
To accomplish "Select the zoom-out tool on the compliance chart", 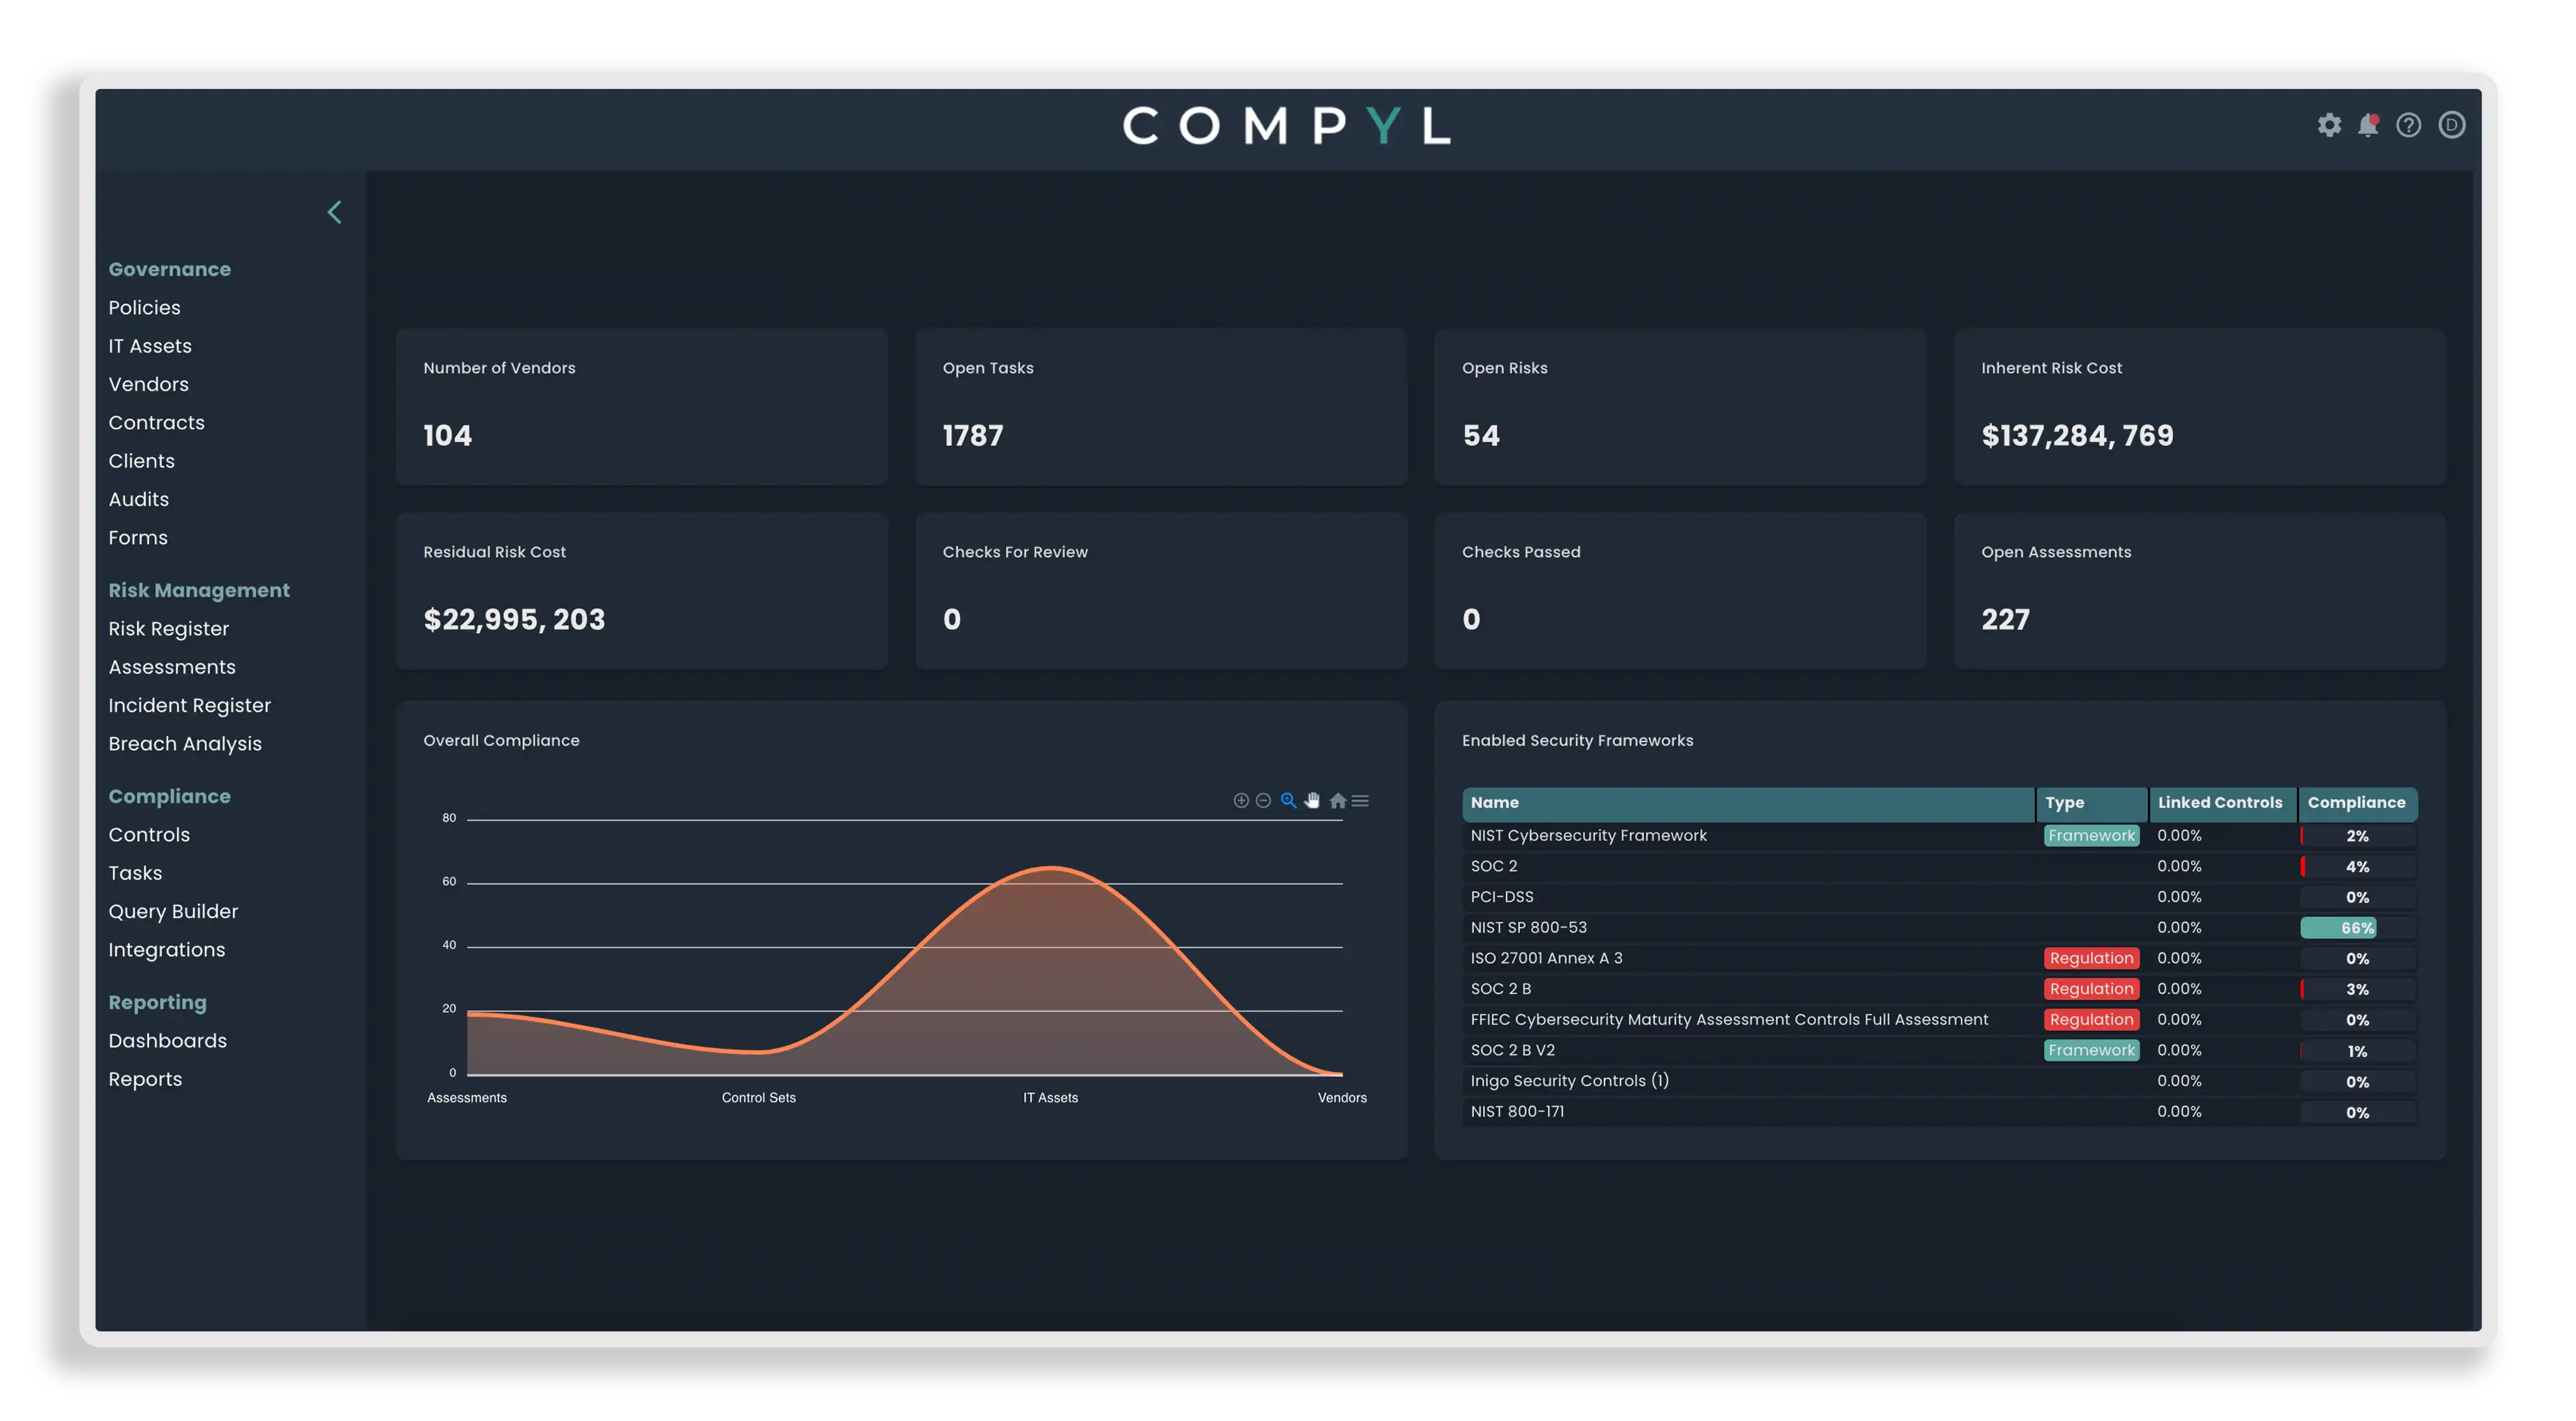I will click(x=1263, y=800).
